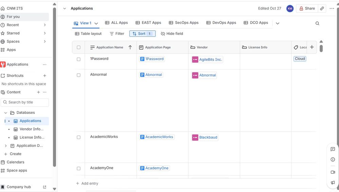This screenshot has height=192, width=339.
Task: Open the Filter menu
Action: pos(117,34)
